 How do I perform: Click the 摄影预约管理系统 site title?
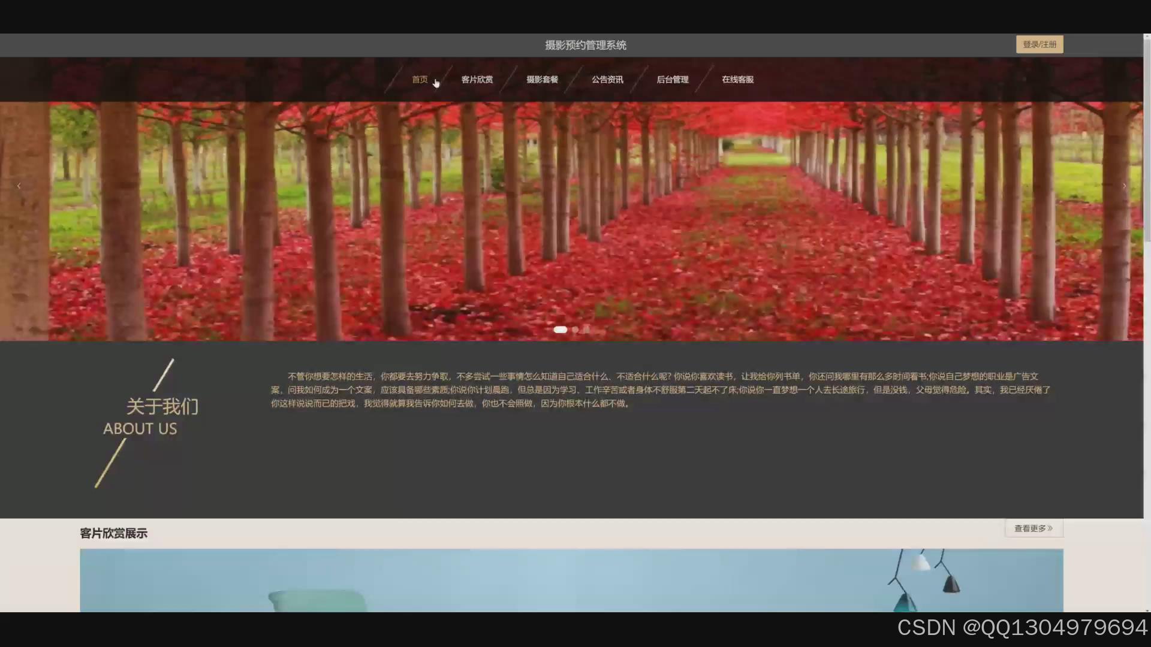585,46
